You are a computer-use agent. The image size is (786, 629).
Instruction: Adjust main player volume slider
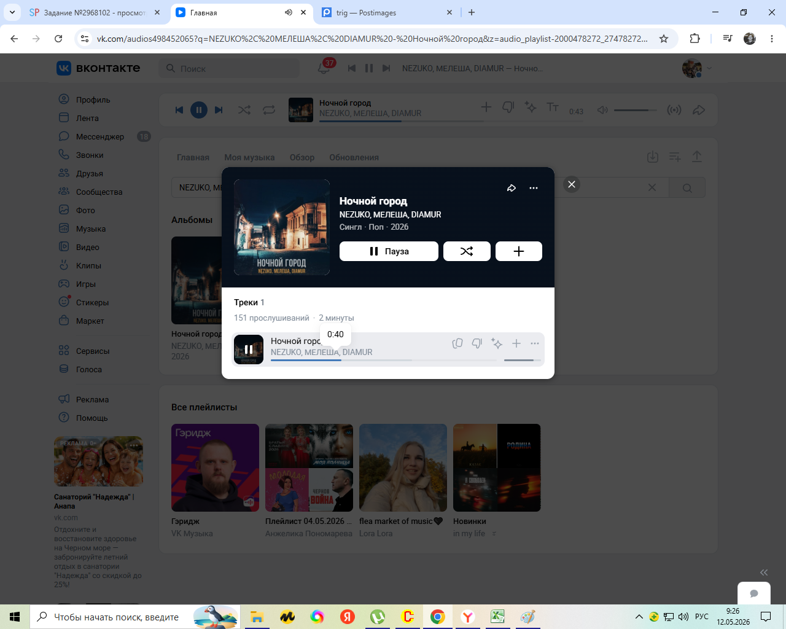[x=635, y=110]
